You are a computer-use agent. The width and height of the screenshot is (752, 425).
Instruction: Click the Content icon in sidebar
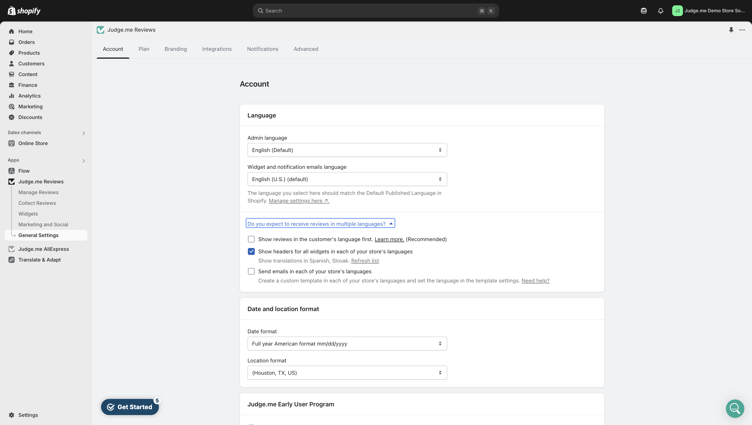pyautogui.click(x=12, y=74)
